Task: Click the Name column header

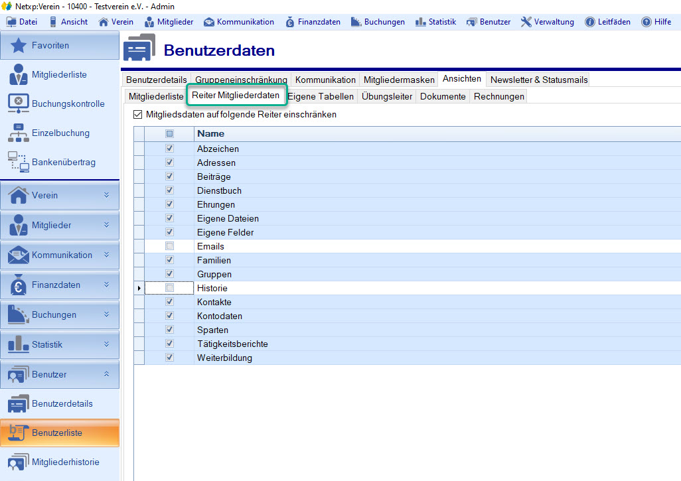Action: pyautogui.click(x=211, y=134)
